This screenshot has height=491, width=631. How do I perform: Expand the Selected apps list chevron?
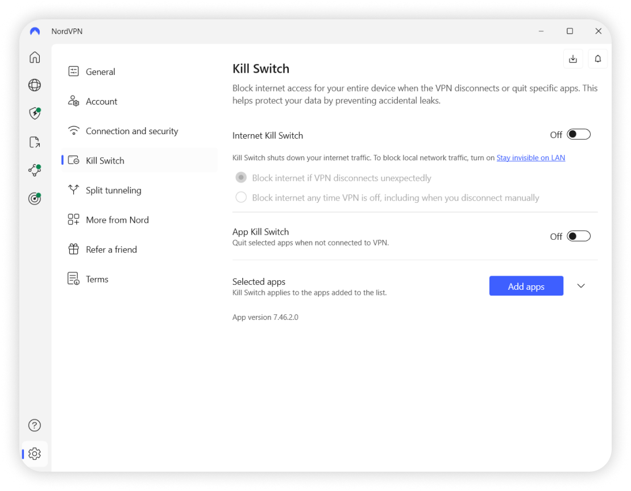pos(581,286)
